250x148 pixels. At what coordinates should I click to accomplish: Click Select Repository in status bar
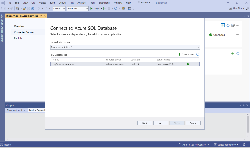click(x=226, y=145)
